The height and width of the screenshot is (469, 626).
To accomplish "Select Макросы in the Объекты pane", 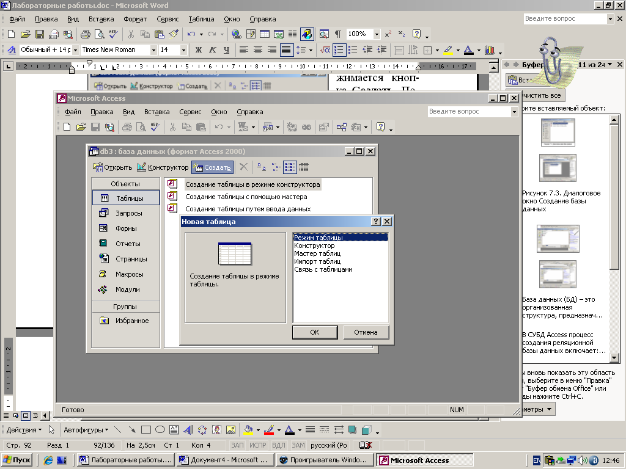I will (126, 274).
